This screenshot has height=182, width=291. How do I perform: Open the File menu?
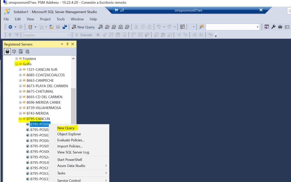[6, 19]
